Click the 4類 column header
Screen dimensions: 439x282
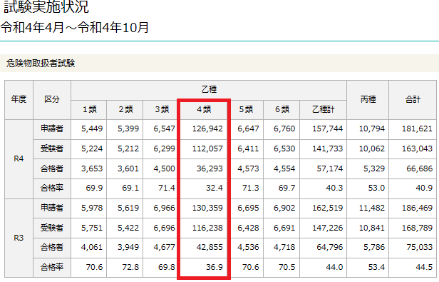[x=204, y=109]
